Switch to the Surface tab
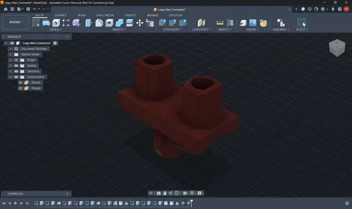The width and height of the screenshot is (352, 209). pos(61,15)
